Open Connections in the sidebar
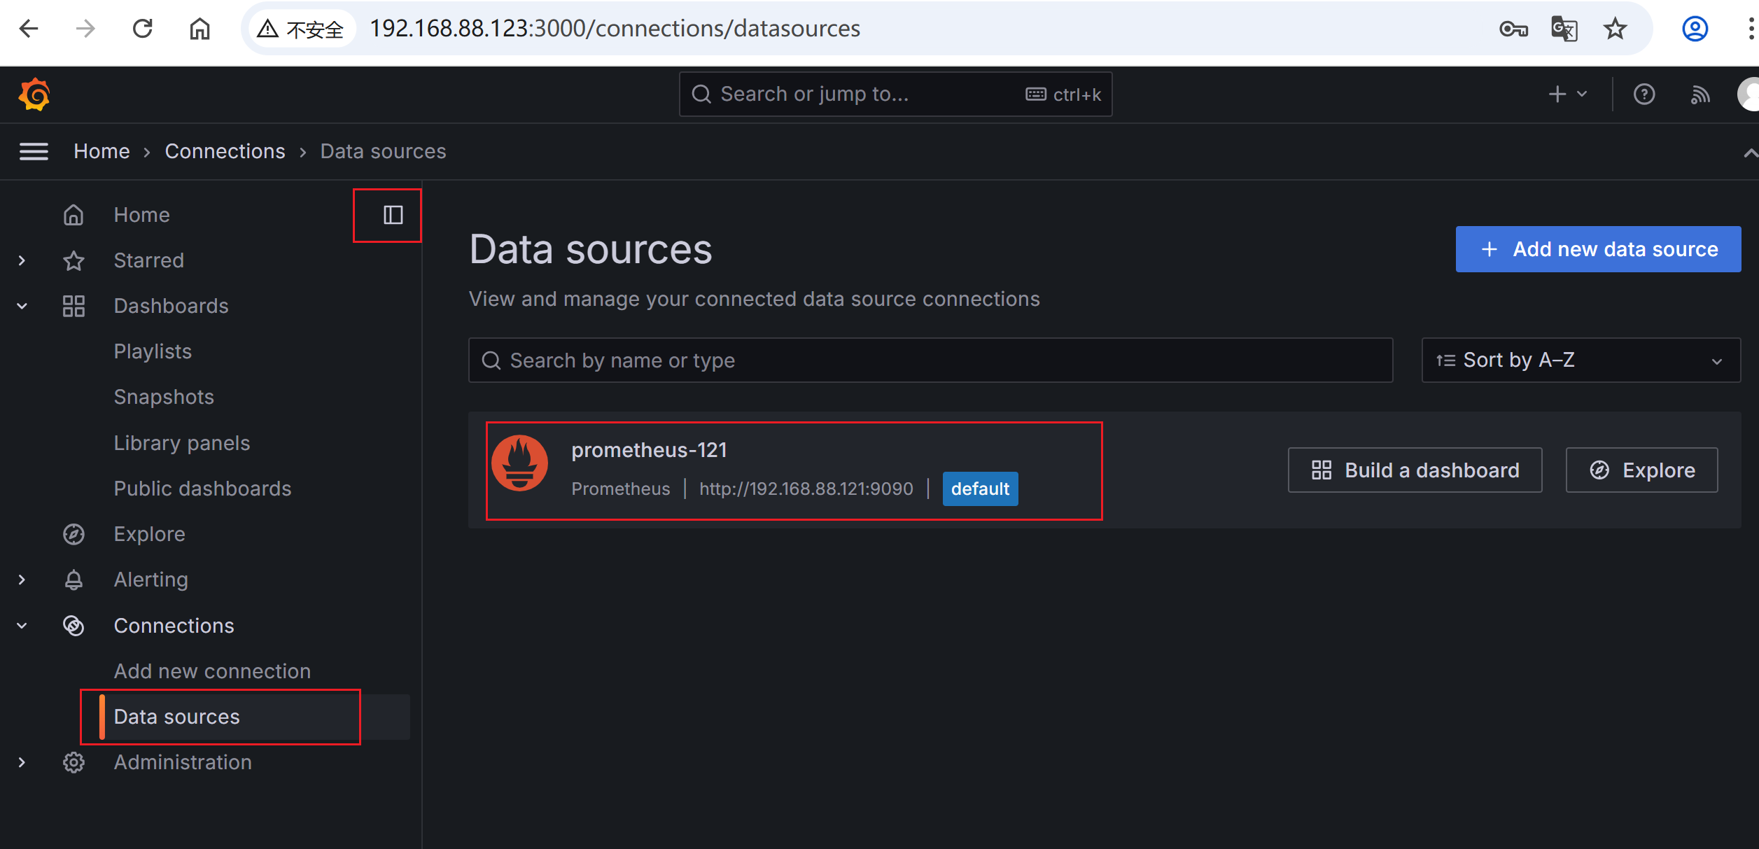Screen dimensions: 1759x849 pos(174,626)
